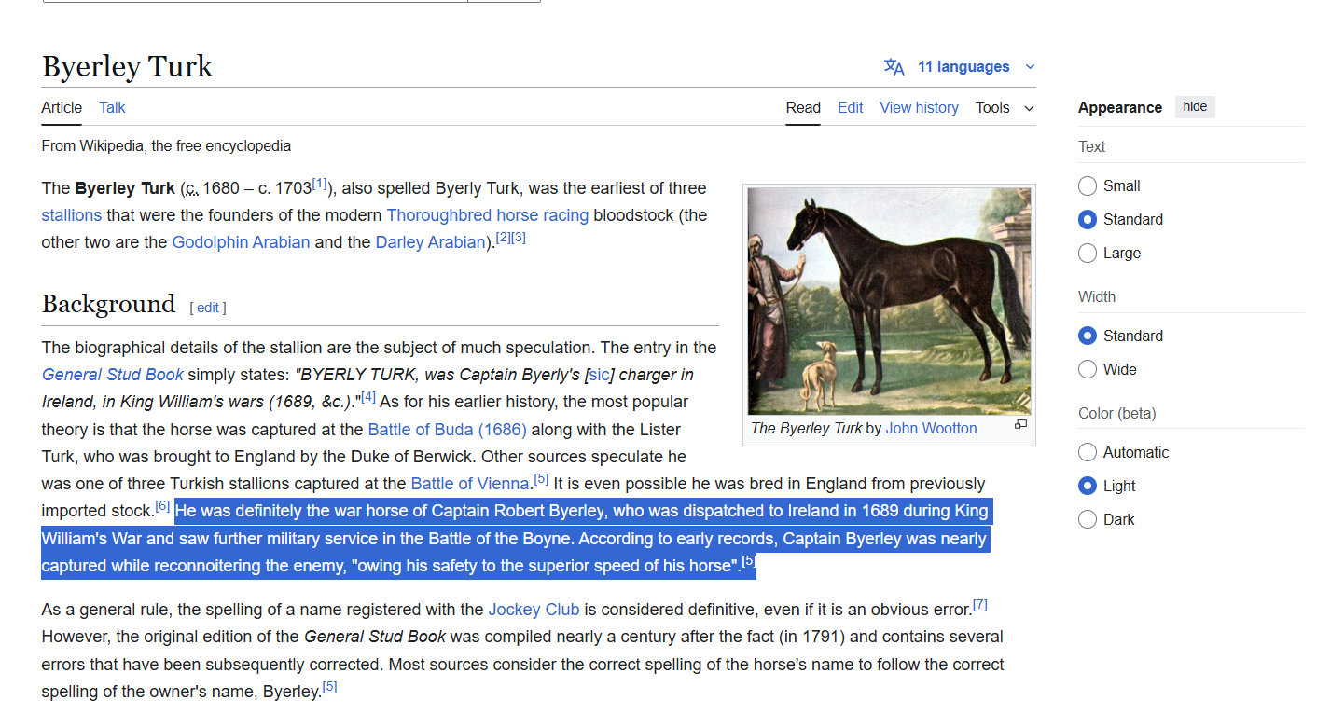Switch to the Article tab

click(x=62, y=108)
